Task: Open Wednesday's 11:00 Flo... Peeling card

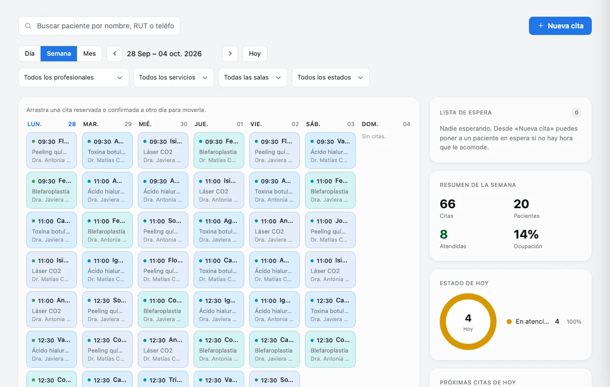Action: pos(163,269)
